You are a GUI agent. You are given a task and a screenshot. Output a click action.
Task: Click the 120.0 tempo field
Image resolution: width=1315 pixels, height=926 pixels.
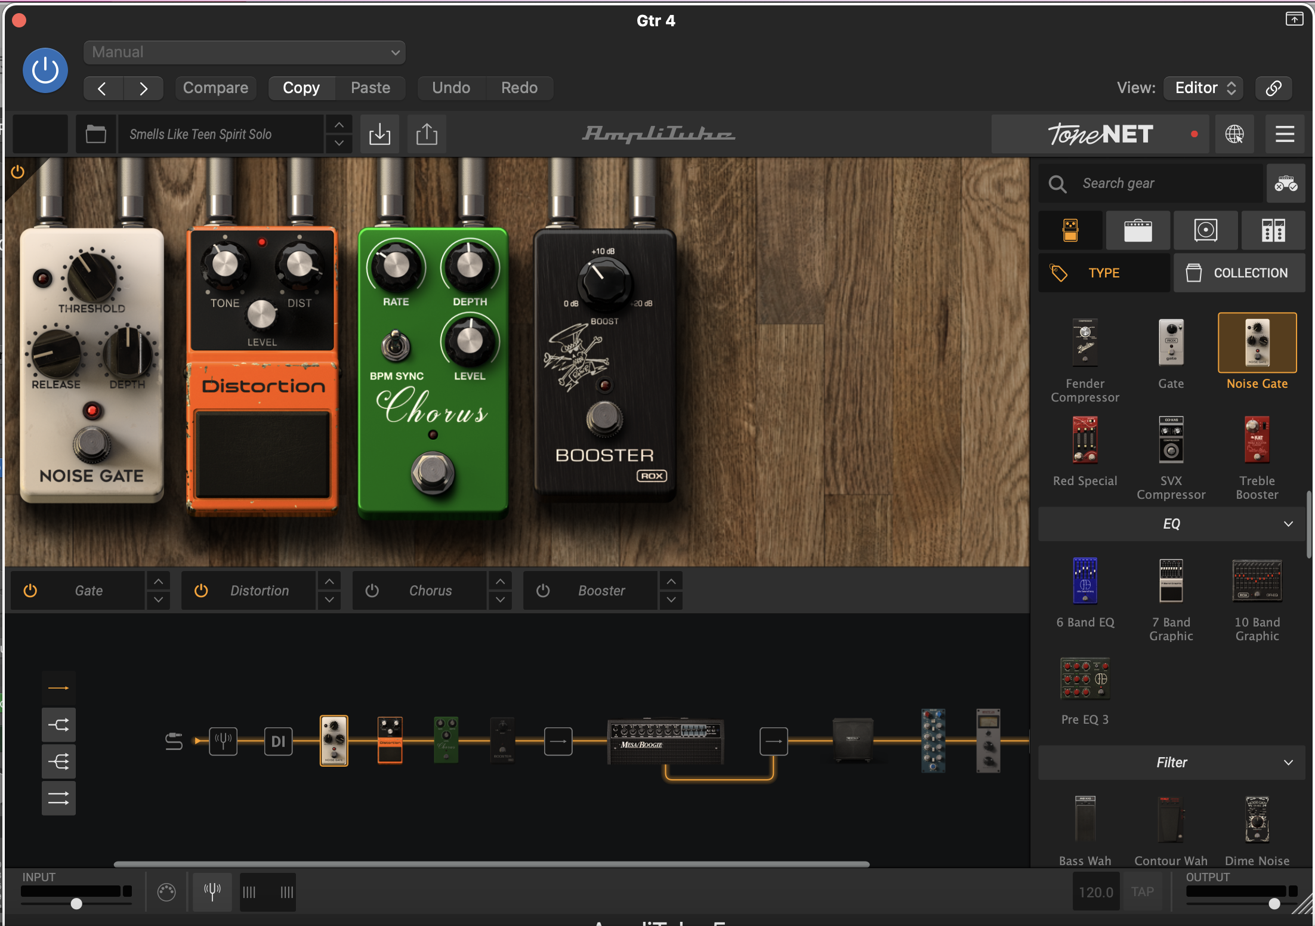(x=1096, y=892)
